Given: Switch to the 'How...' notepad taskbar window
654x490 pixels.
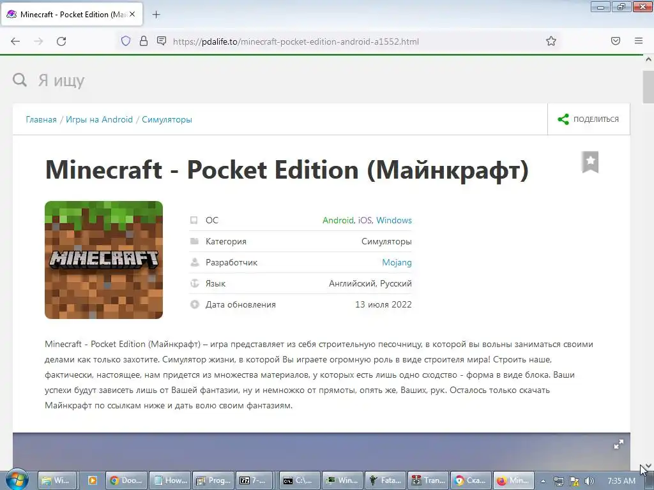Looking at the screenshot, I should pyautogui.click(x=170, y=480).
